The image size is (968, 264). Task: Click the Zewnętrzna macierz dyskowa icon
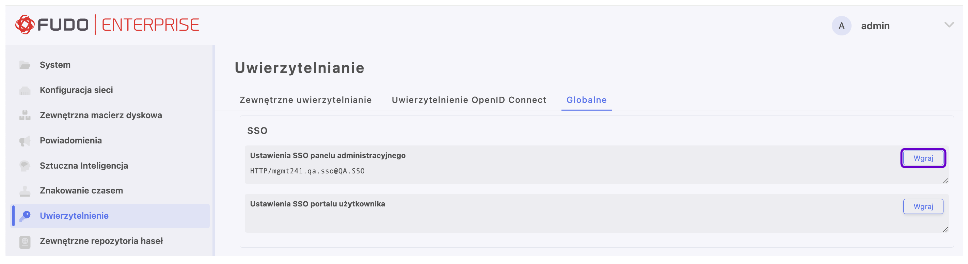point(25,115)
